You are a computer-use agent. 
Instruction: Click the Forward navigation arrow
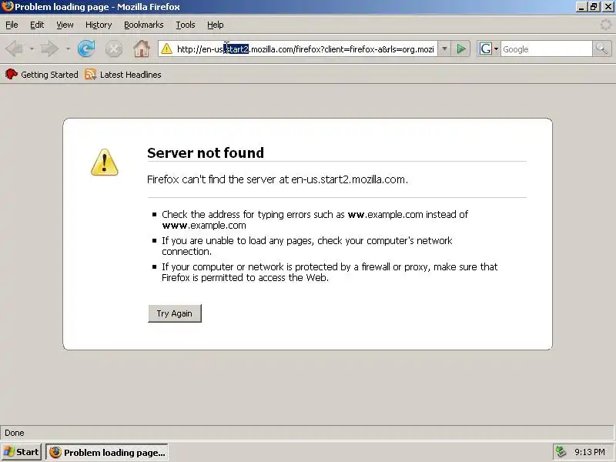click(x=50, y=49)
